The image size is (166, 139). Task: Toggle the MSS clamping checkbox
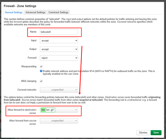[x=41, y=81]
